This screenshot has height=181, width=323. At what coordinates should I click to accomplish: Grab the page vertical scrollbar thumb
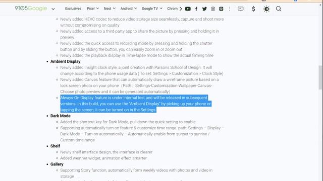point(320,77)
